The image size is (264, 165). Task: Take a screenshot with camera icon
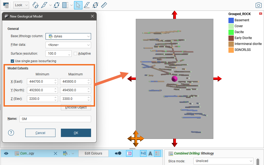pyautogui.click(x=258, y=5)
